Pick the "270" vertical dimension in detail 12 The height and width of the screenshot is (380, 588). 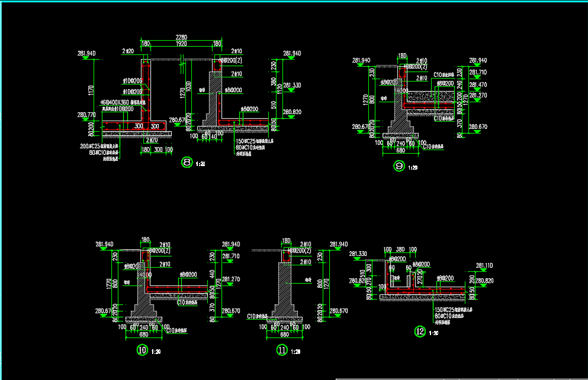420,280
